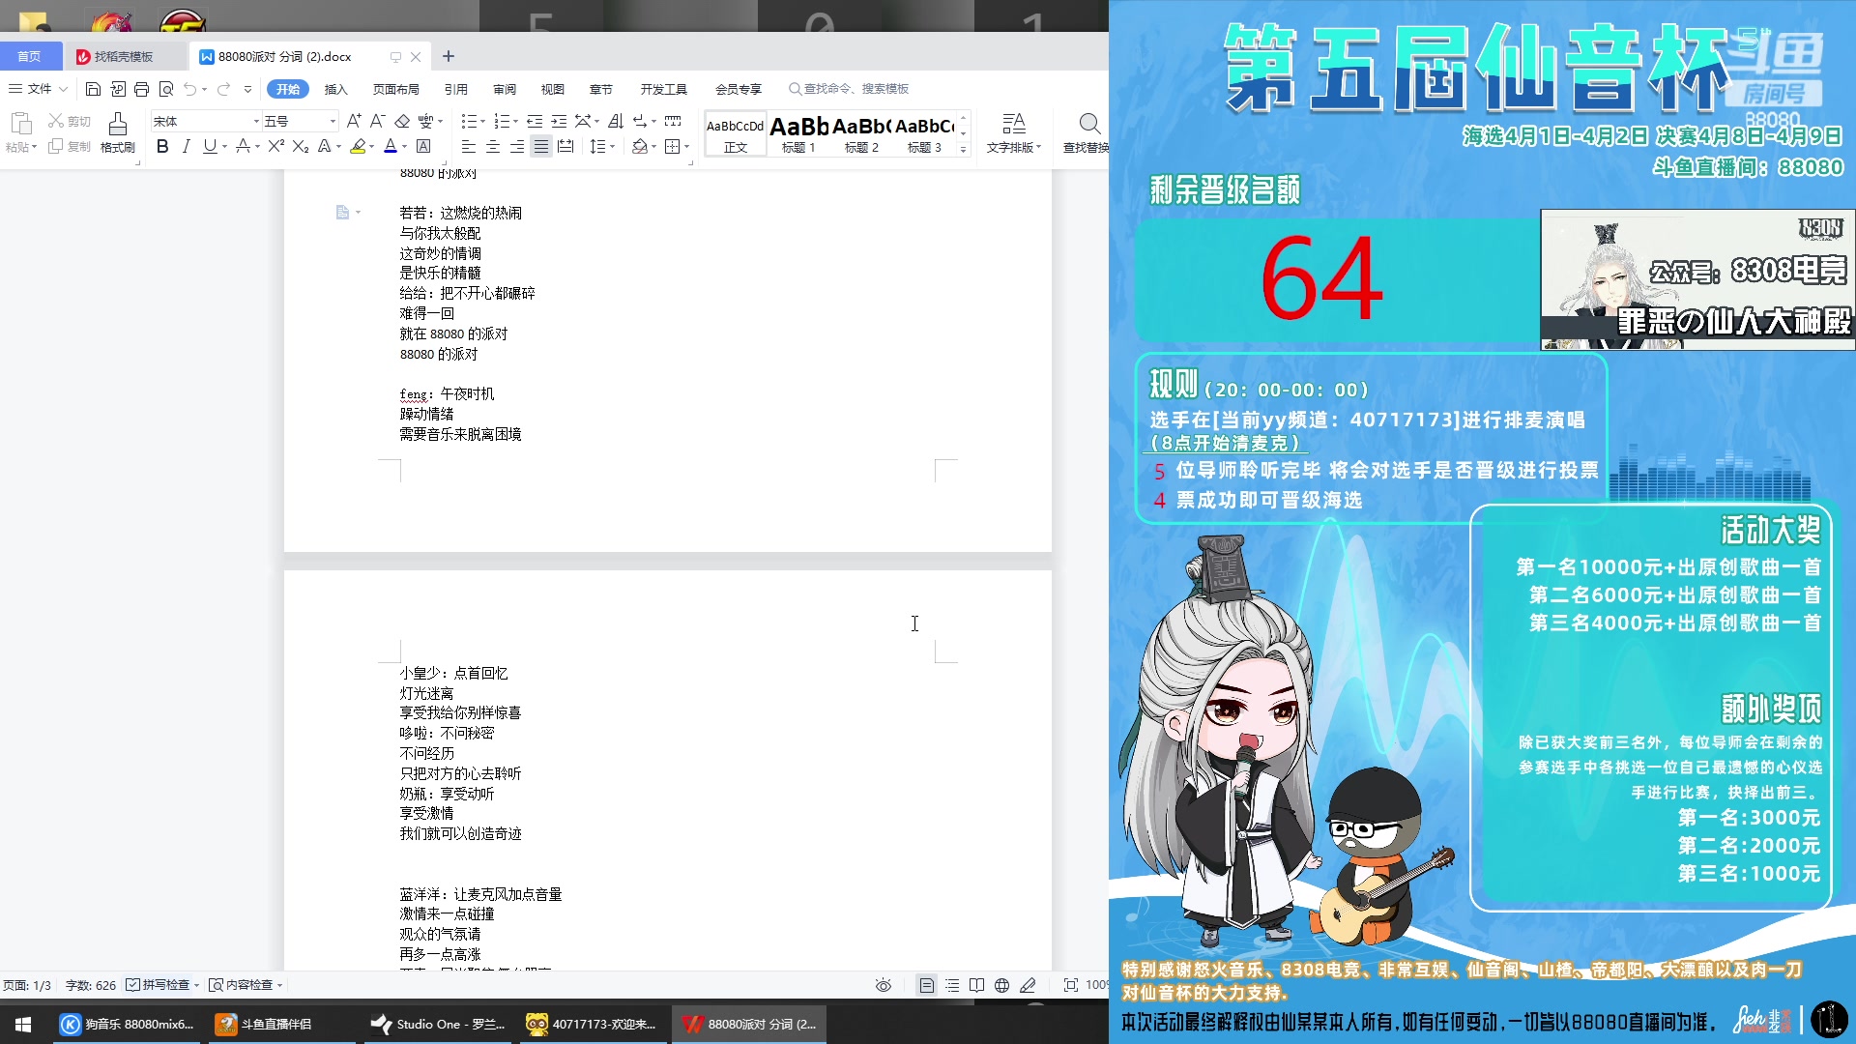Apply superscript to selected text
The width and height of the screenshot is (1856, 1044).
click(x=277, y=147)
